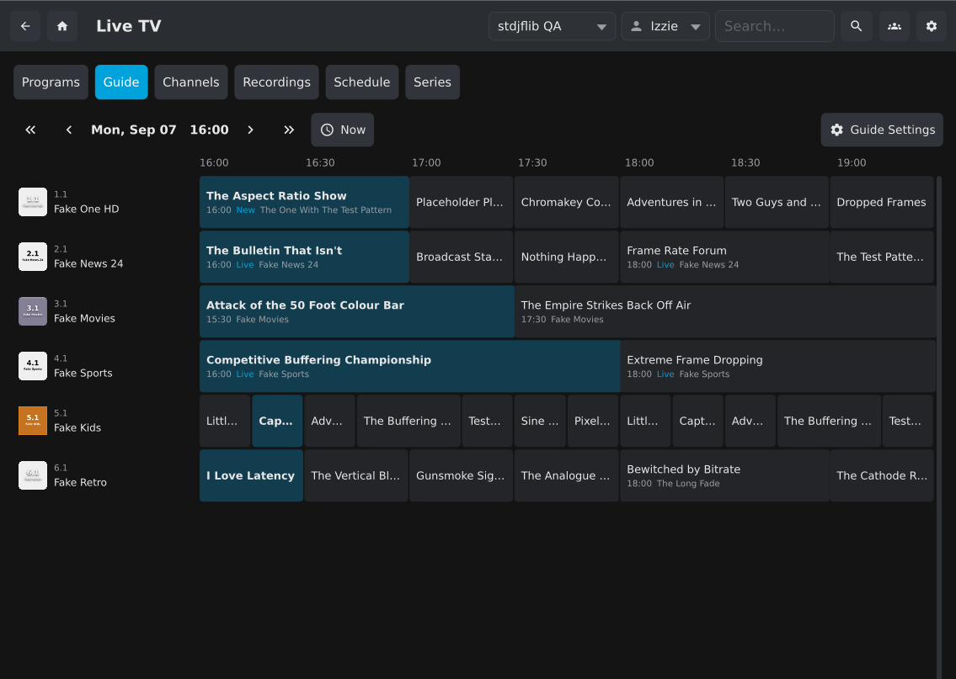Go to previous time with left chevron
This screenshot has width=956, height=679.
(69, 130)
